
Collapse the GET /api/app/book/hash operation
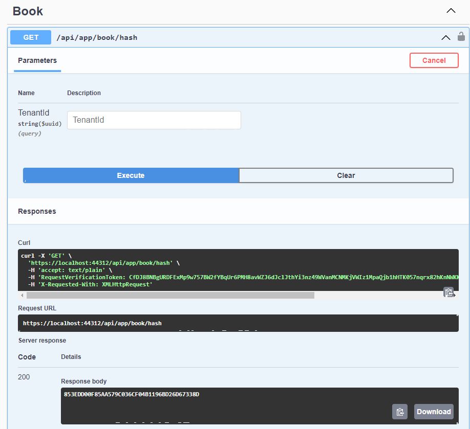[446, 37]
